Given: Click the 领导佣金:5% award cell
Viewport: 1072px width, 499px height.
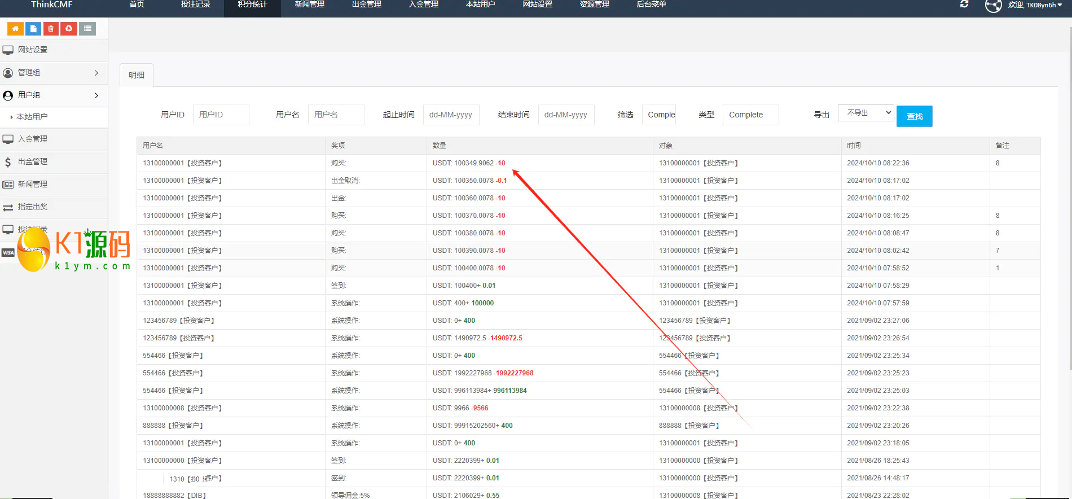Looking at the screenshot, I should 350,495.
